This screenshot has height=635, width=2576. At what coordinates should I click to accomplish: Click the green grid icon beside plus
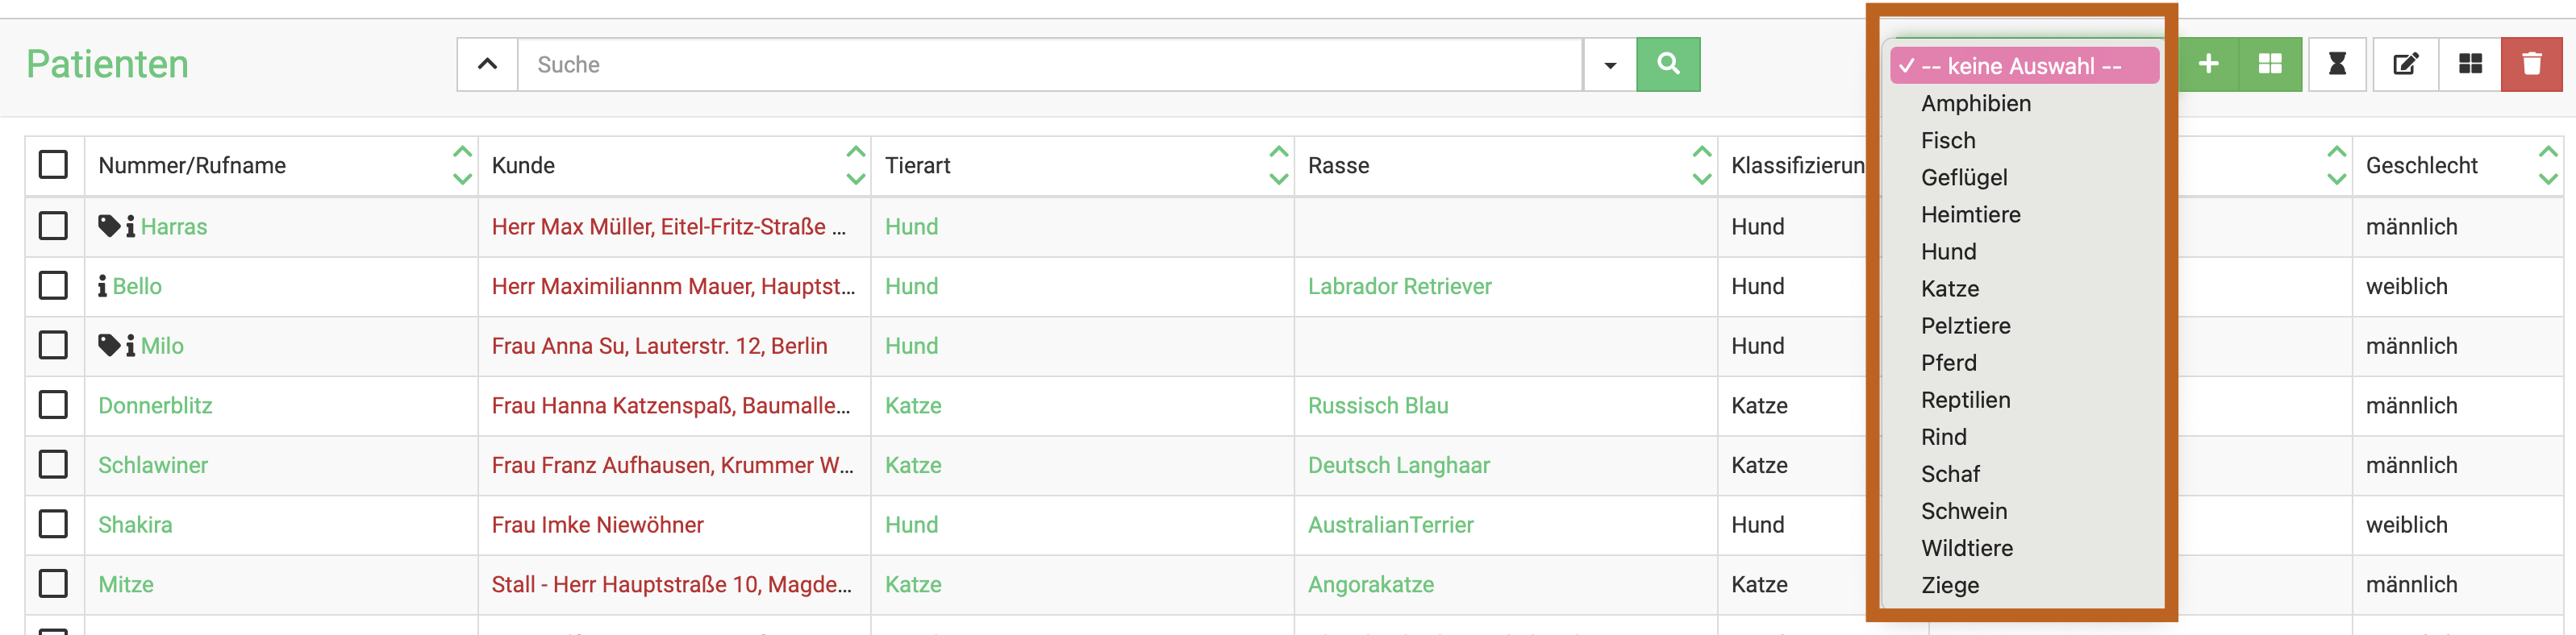coord(2270,65)
